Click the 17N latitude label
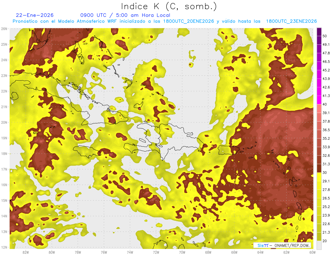 pyautogui.click(x=4, y=169)
